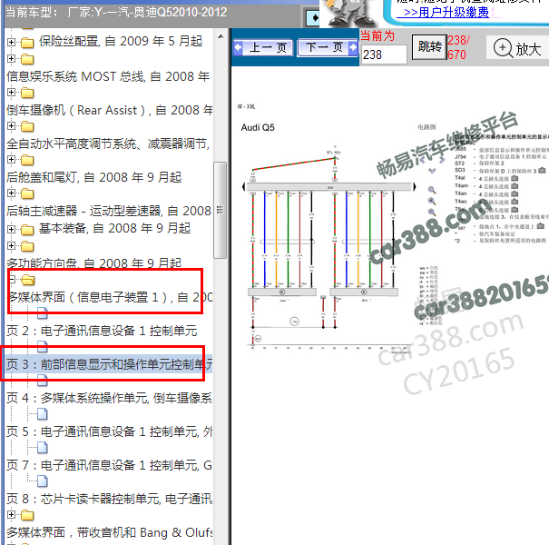Expand the 信息娱乐系统 MOST 总线 tree node
Screen dimensions: 549x545
11,58
